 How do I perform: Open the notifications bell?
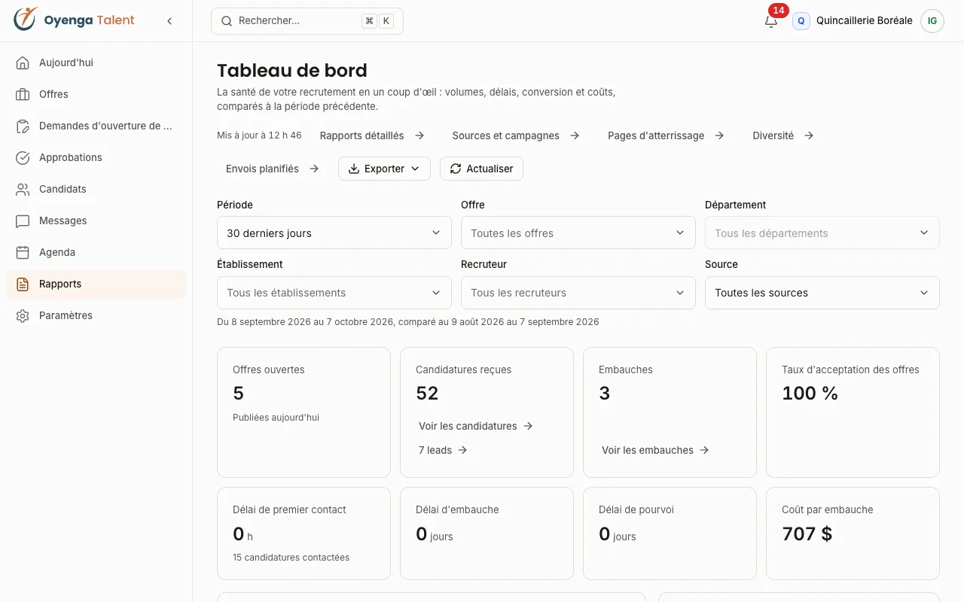(771, 21)
